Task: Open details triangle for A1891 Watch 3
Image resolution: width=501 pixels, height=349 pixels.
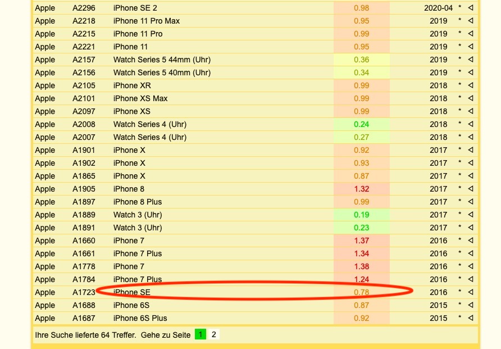Action: pos(471,227)
